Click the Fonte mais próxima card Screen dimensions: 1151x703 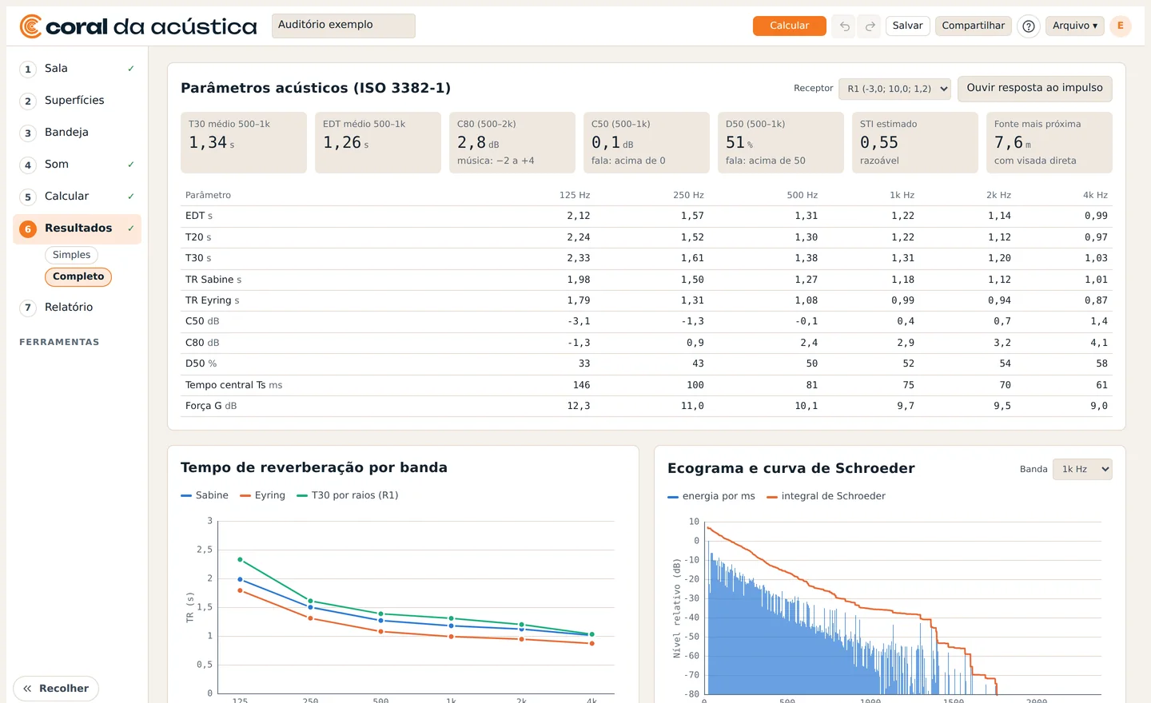tap(1049, 142)
